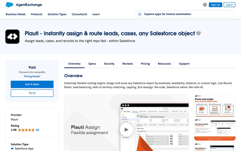Click the 4.98 rating value
Image resolution: width=241 pixels, height=151 pixels.
click(14, 130)
